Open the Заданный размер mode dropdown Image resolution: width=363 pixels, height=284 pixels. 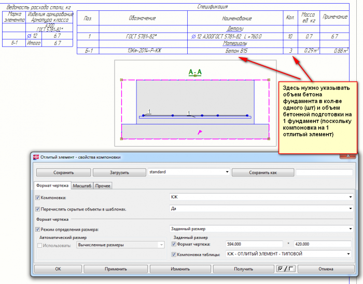click(261, 229)
